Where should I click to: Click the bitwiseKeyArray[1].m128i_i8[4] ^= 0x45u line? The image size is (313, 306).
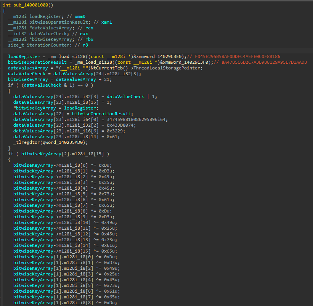pyautogui.click(x=66, y=280)
